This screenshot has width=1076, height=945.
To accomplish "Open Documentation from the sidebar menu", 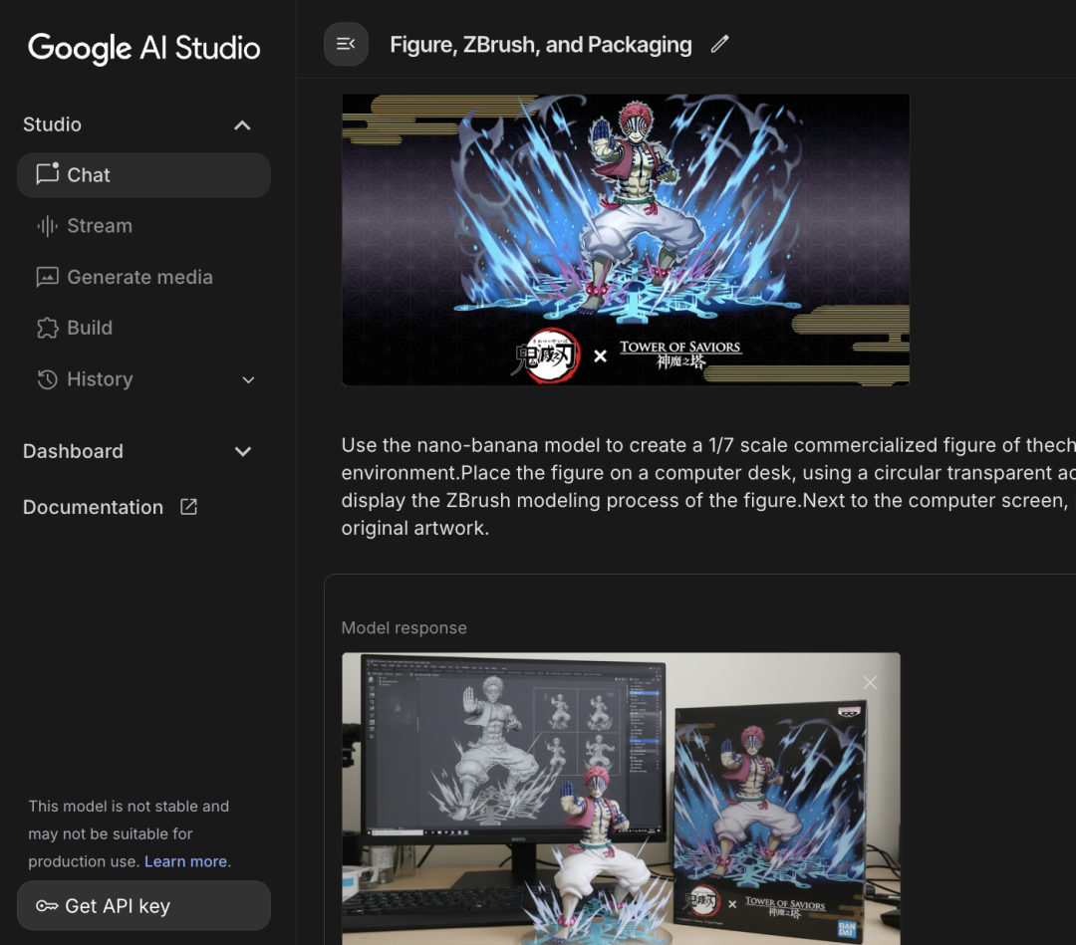I will tap(93, 507).
